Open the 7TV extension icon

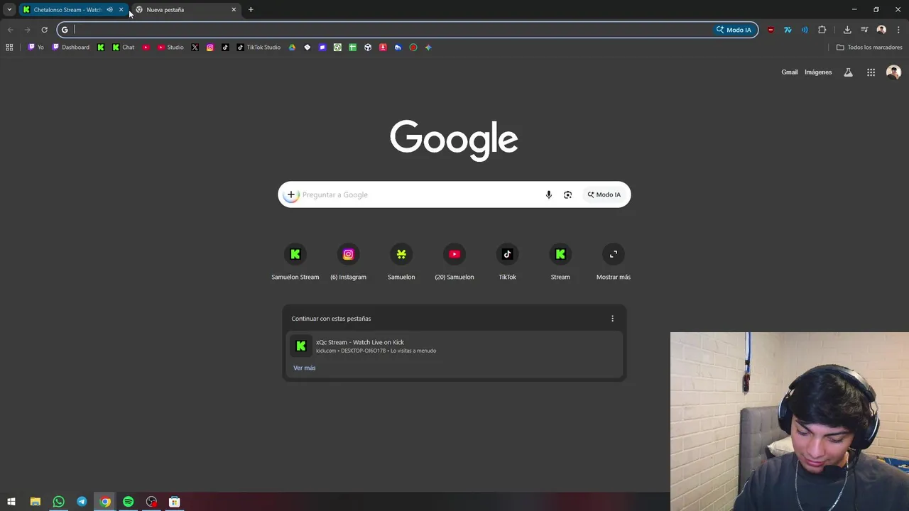point(788,30)
